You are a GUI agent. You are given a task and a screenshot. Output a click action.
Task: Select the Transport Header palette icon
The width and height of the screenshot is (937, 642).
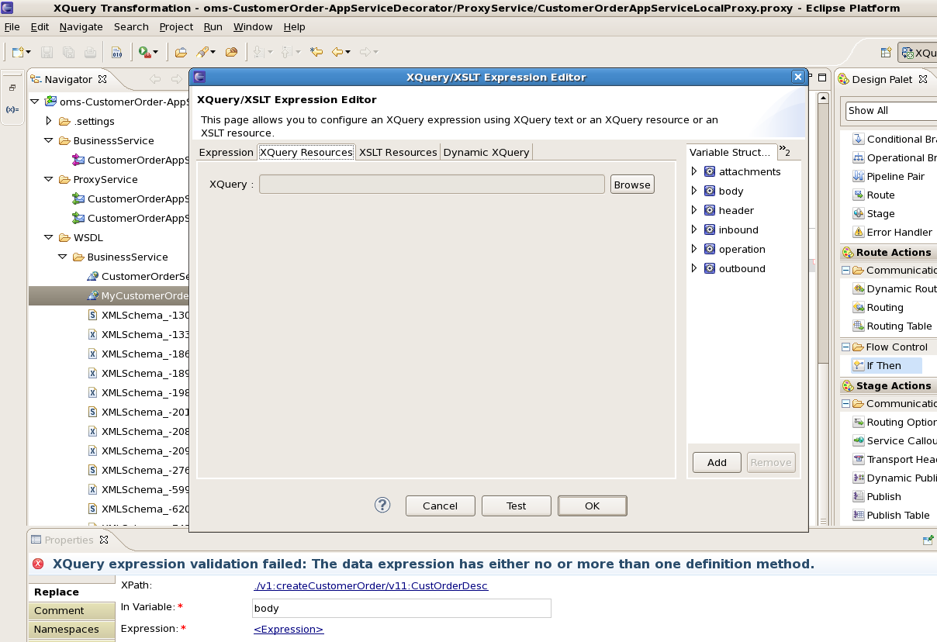pyautogui.click(x=859, y=459)
